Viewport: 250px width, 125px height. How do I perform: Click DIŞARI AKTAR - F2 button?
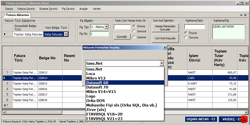point(201,119)
